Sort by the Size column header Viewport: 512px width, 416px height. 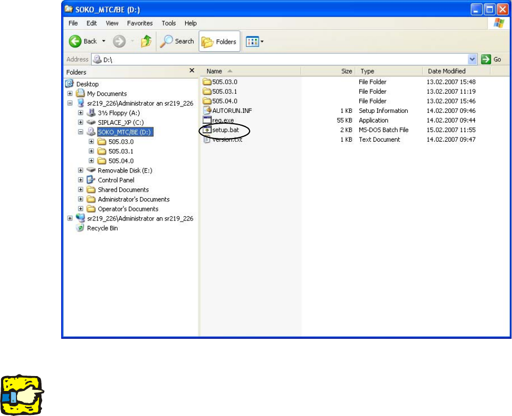(x=328, y=71)
